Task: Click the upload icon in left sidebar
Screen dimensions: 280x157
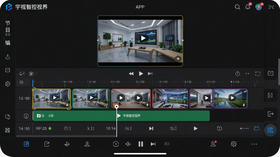Action: (x=7, y=57)
